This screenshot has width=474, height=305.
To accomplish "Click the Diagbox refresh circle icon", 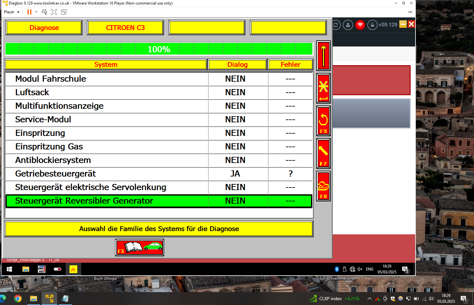I will [x=336, y=25].
